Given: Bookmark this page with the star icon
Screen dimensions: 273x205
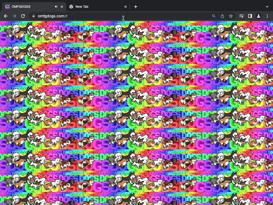Looking at the screenshot, I should coord(231,16).
